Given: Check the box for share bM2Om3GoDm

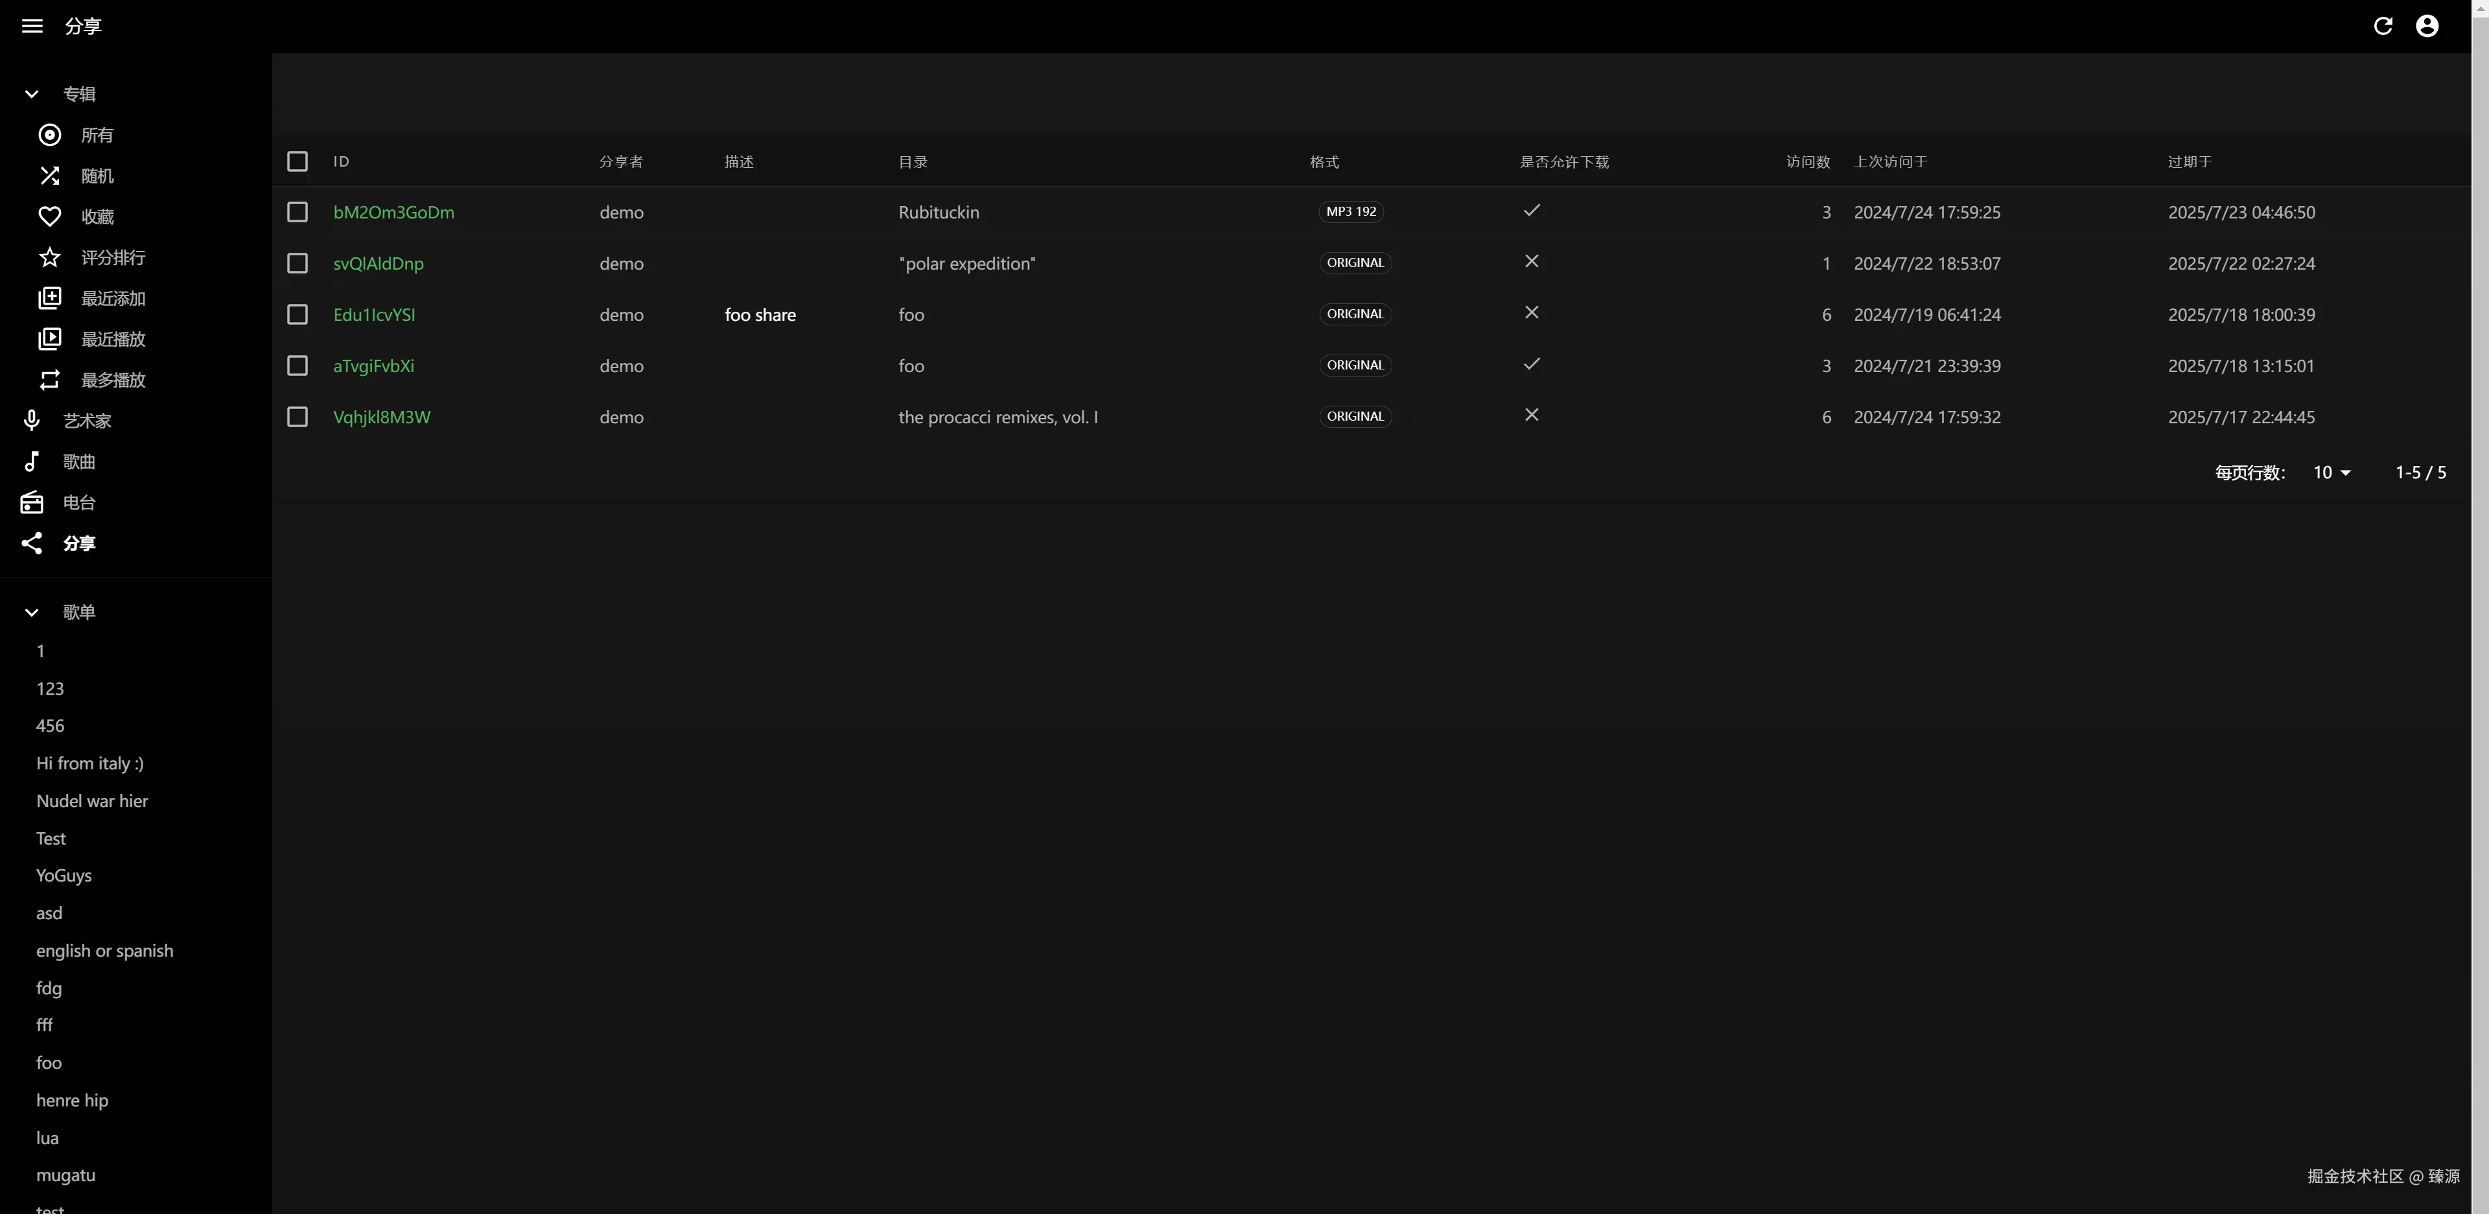Looking at the screenshot, I should click(298, 213).
